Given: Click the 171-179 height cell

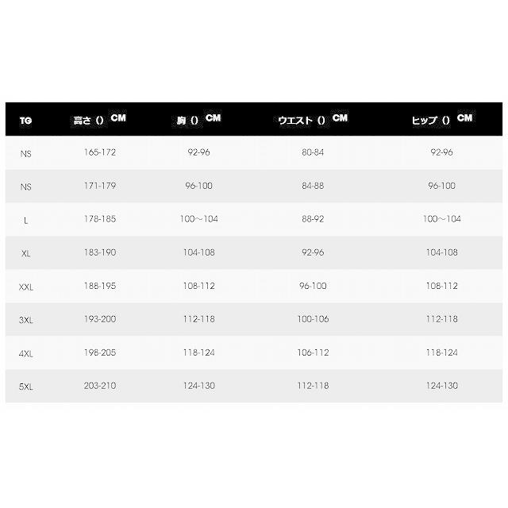Looking at the screenshot, I should coord(100,185).
